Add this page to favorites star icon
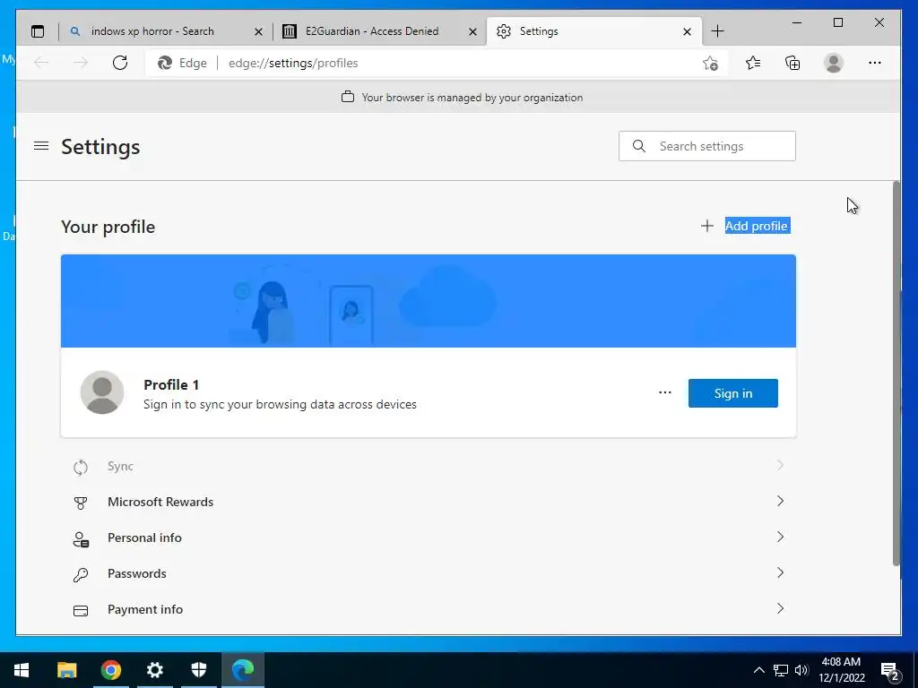 tap(710, 63)
